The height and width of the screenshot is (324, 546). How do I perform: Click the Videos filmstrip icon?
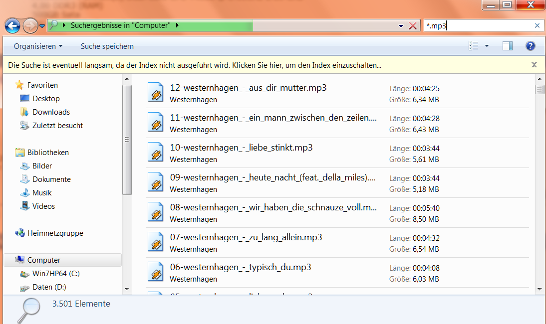click(24, 206)
